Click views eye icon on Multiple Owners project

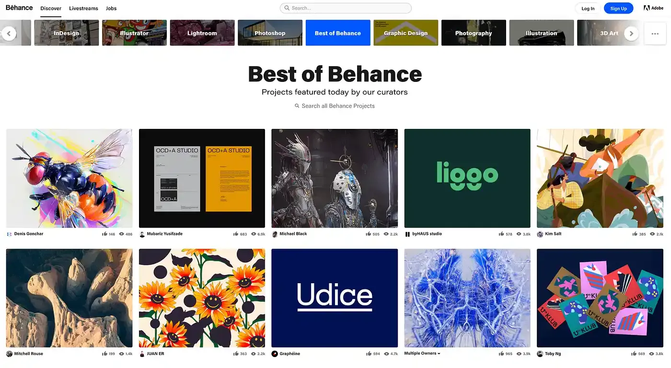[519, 354]
